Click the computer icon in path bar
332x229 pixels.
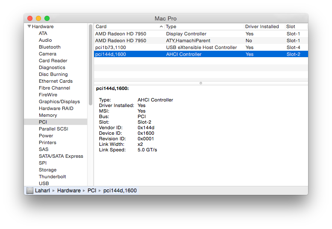pyautogui.click(x=30, y=191)
